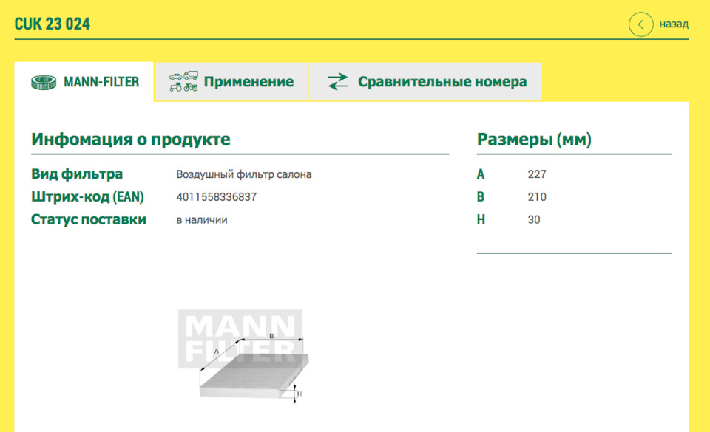Click the 'Размеры (мм)' heading
This screenshot has width=710, height=432.
[534, 139]
